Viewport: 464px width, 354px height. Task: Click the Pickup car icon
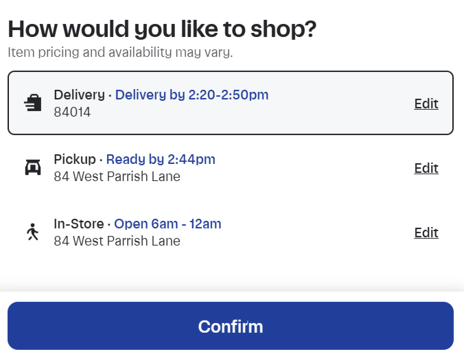point(33,167)
